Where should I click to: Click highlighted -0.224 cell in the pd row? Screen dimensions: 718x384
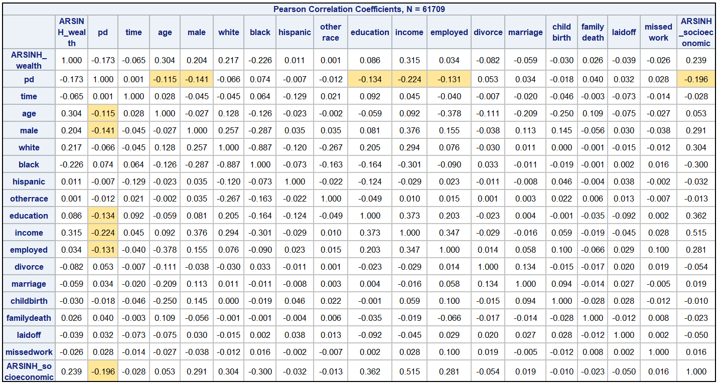point(409,79)
